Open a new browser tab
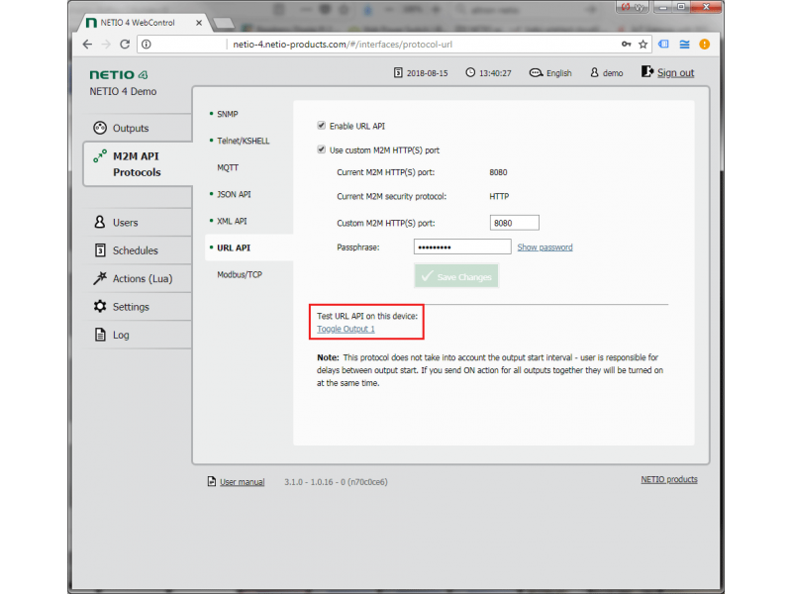The image size is (792, 594). (x=224, y=23)
